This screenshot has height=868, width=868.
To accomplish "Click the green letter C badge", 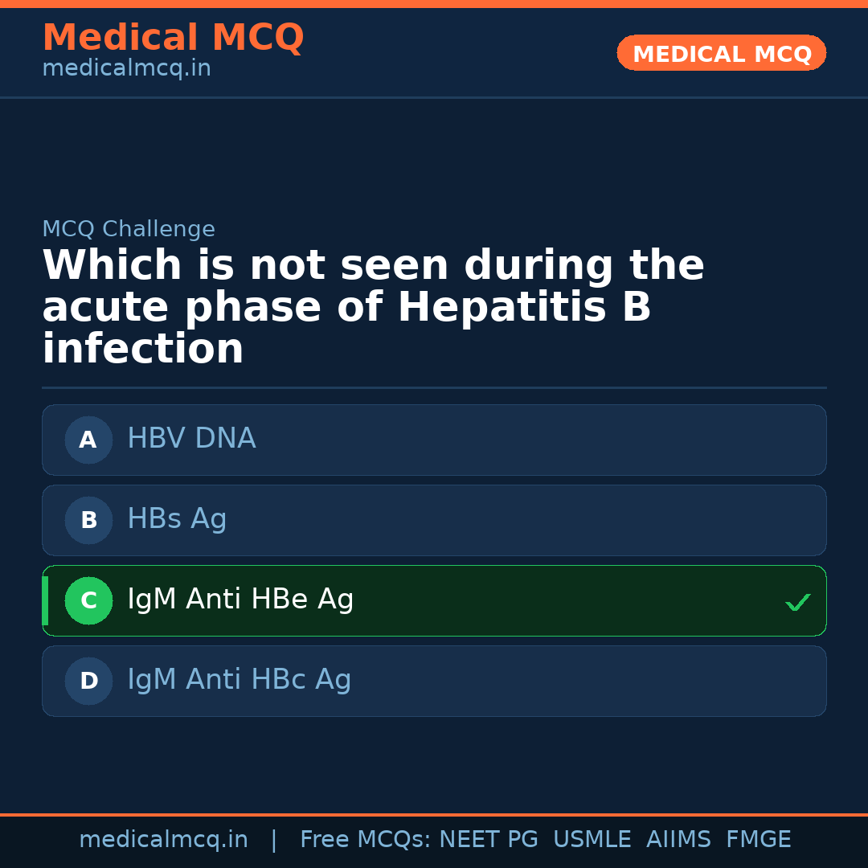I will tap(88, 600).
